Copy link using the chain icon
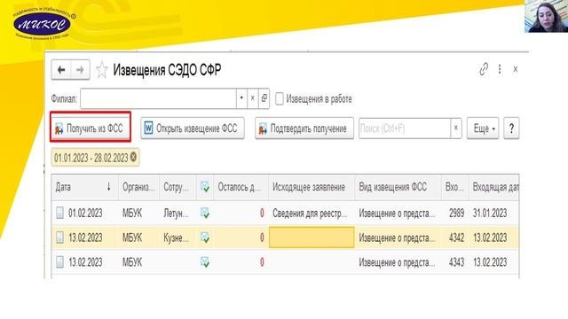 [484, 69]
